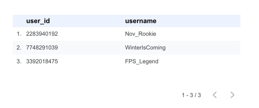Select the FPS_Legend username cell

tap(142, 61)
